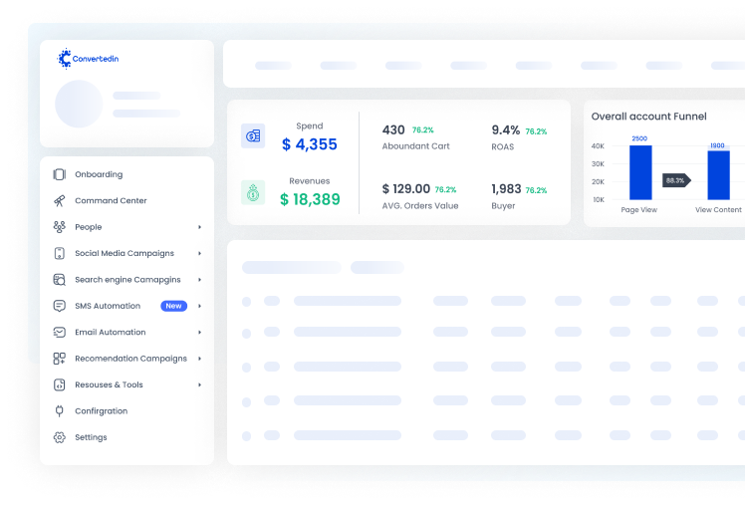This screenshot has height=505, width=745.
Task: Click the $ 18,389 Revenues value
Action: [x=310, y=199]
